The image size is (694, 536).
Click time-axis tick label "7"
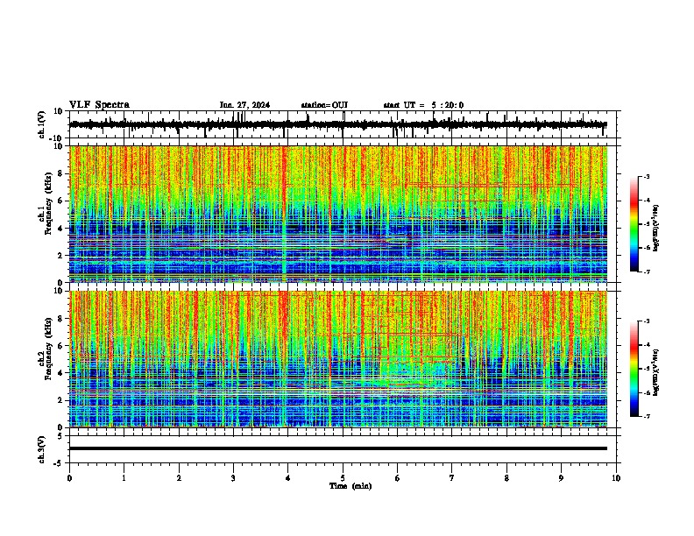tap(452, 478)
